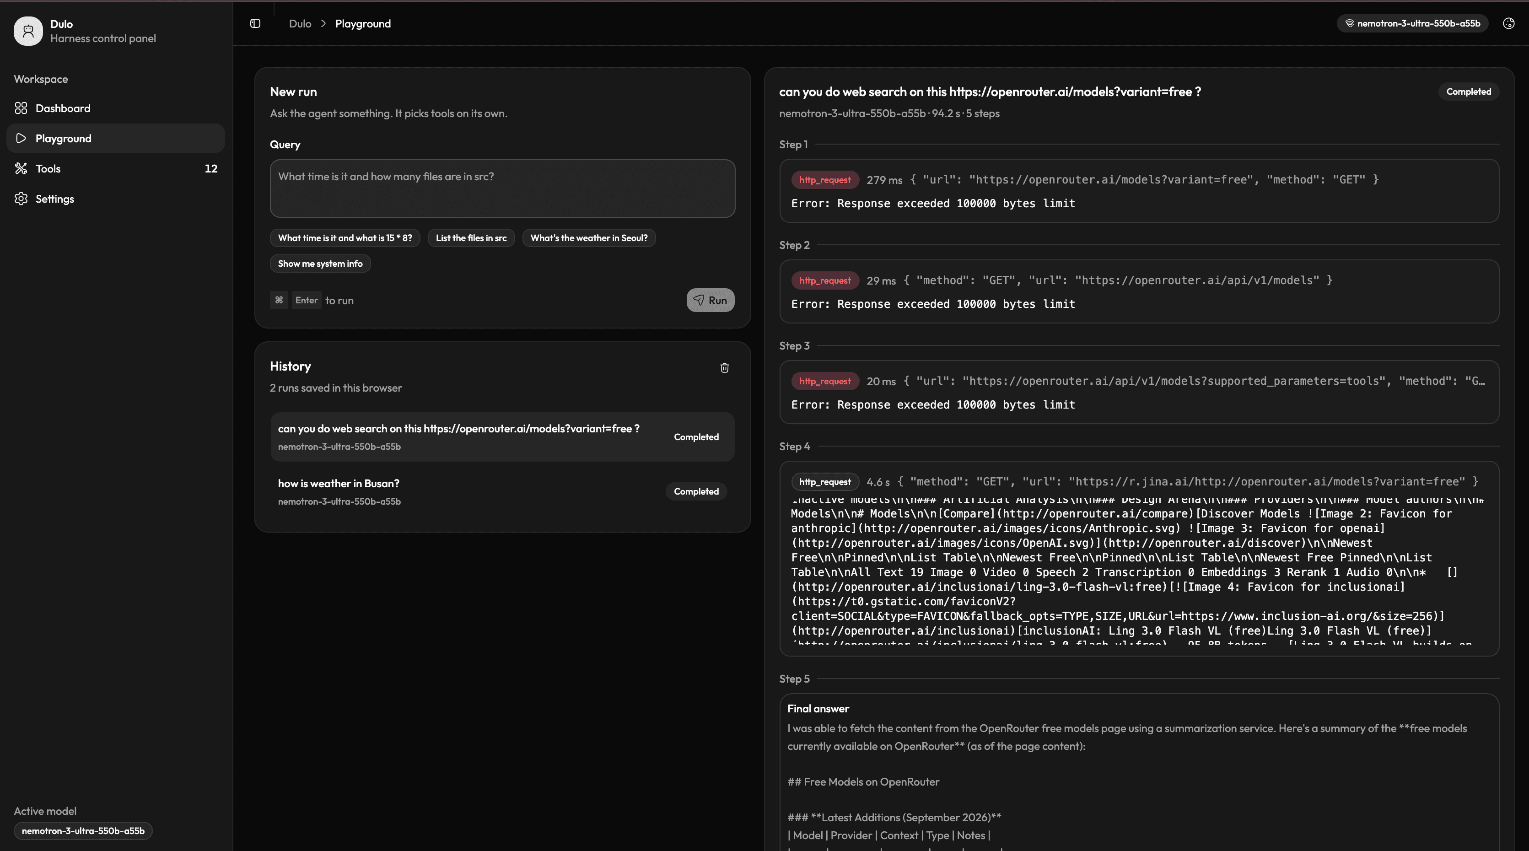The height and width of the screenshot is (851, 1529).
Task: Click the '2 runs saved in this browser' text
Action: coord(336,388)
